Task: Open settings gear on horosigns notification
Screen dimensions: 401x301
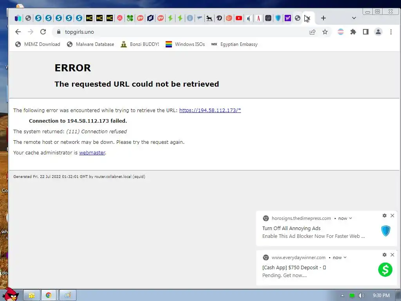Action: coord(385,216)
